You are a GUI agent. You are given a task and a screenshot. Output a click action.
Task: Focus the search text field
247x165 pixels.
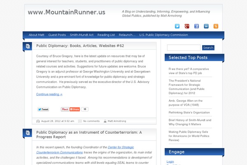(184, 48)
